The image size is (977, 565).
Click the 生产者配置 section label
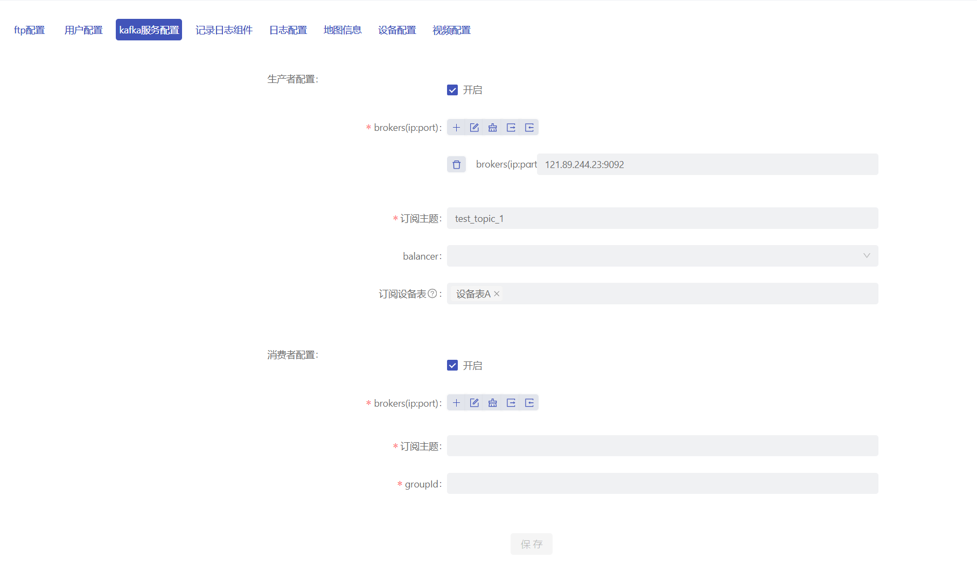(292, 79)
